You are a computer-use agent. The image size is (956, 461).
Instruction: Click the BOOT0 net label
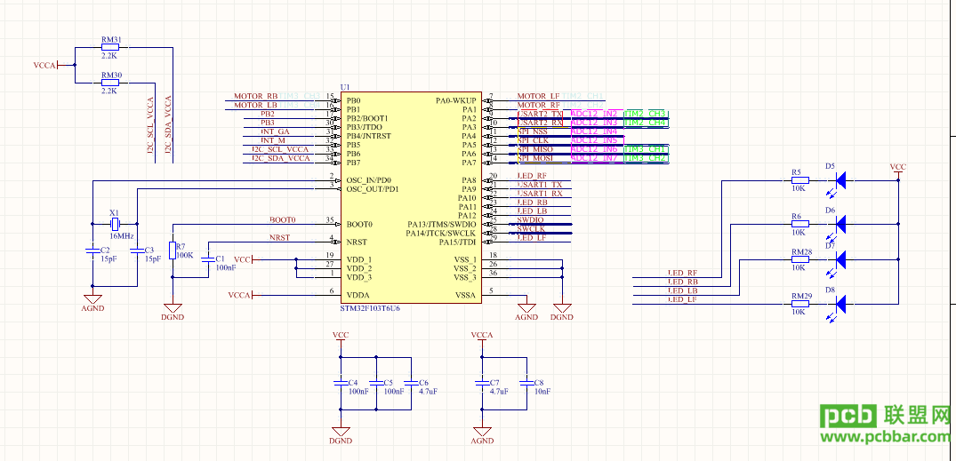point(282,219)
